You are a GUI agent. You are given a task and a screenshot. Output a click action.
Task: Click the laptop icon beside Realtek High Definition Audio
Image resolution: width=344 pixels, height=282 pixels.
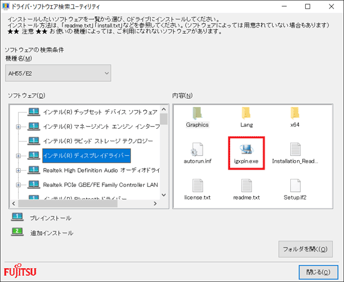[x=34, y=170]
